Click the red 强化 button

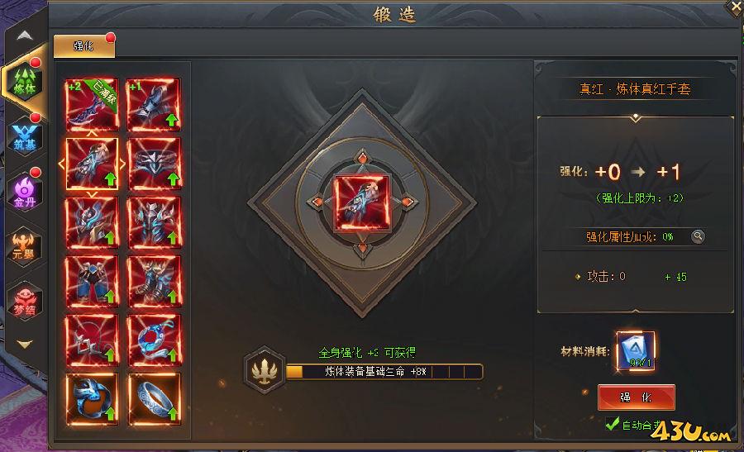[x=636, y=397]
